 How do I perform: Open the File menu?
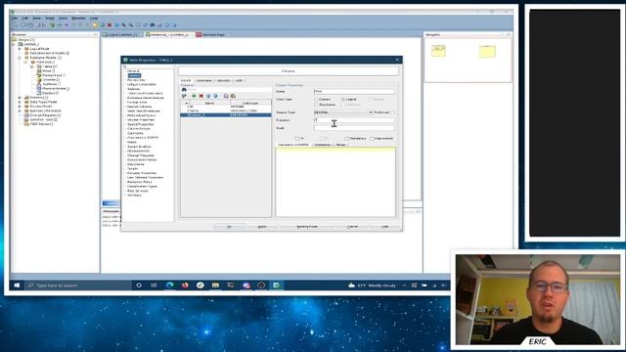point(15,19)
